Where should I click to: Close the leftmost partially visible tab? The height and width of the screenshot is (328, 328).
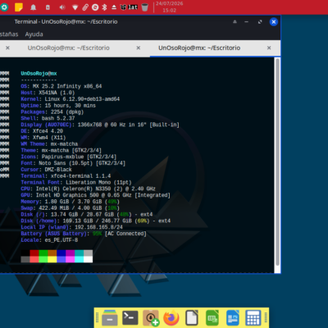coord(7,48)
